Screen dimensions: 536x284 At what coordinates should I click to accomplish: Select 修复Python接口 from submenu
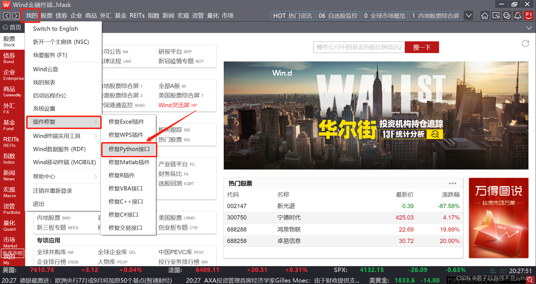(x=129, y=149)
